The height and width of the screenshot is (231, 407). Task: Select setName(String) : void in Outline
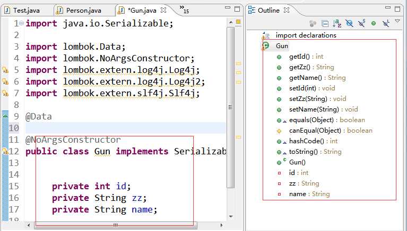click(x=323, y=109)
